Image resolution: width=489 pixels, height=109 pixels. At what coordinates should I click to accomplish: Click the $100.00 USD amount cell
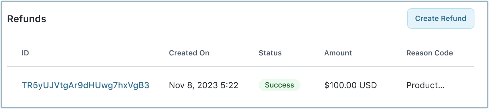350,85
